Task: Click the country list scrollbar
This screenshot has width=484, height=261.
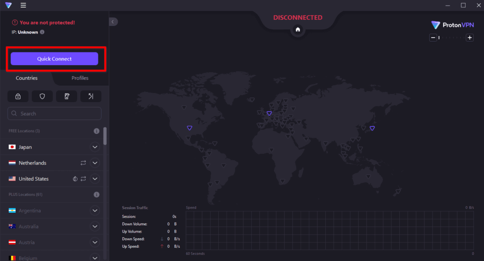Action: (x=105, y=136)
